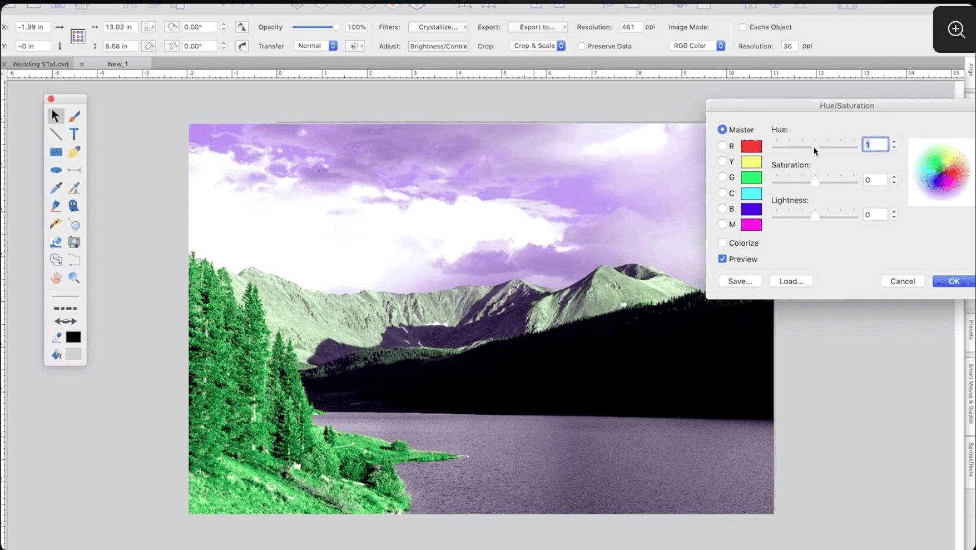Select the dimension measuring tool

[74, 170]
